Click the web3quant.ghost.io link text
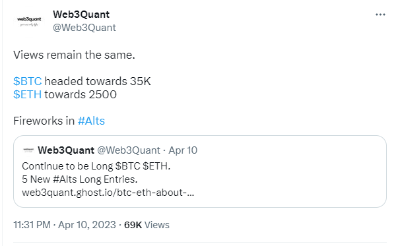Screen dimensions: 396x246 108,193
